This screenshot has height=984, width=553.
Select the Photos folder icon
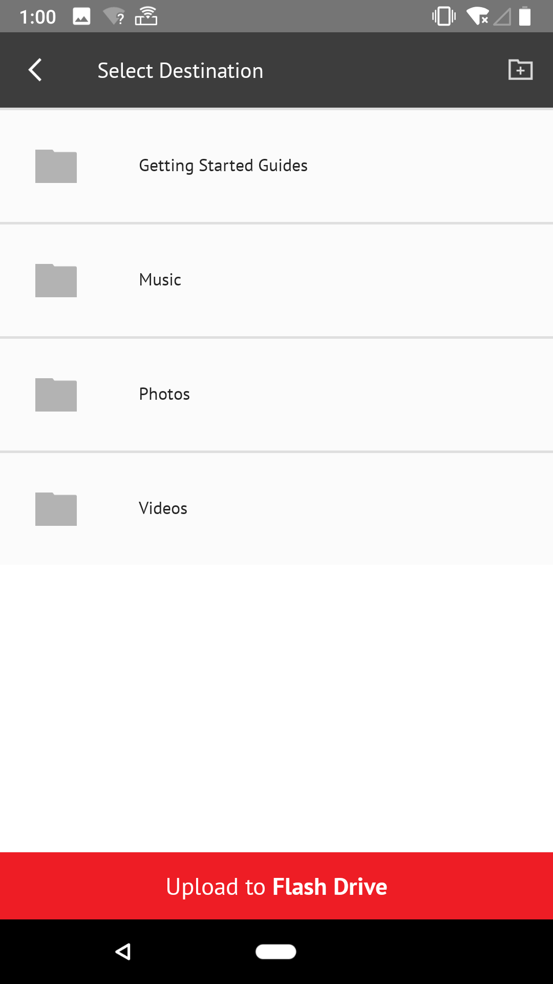pos(56,395)
